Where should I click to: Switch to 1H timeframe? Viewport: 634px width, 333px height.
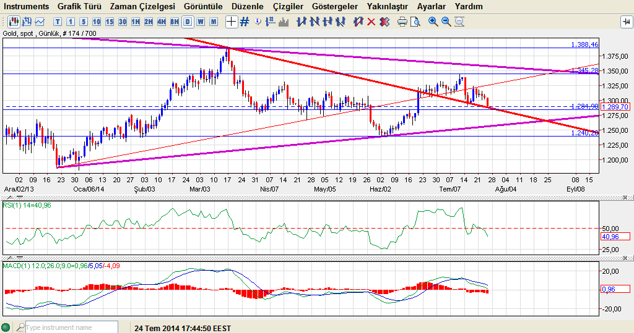pos(136,22)
